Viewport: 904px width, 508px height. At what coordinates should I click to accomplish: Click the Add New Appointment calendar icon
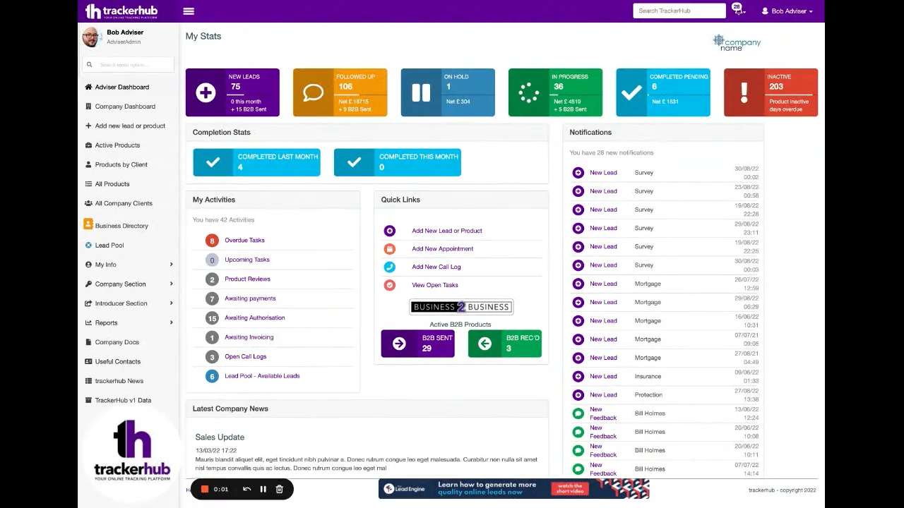coord(389,249)
